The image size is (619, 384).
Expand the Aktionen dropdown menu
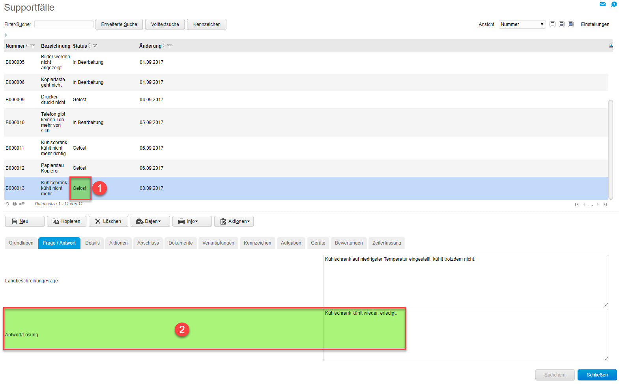234,221
